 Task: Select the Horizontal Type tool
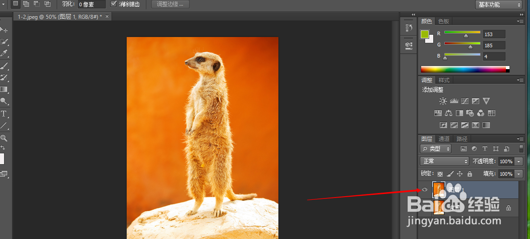(x=4, y=113)
